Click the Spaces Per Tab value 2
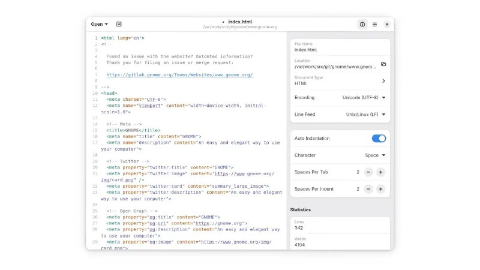 click(358, 172)
